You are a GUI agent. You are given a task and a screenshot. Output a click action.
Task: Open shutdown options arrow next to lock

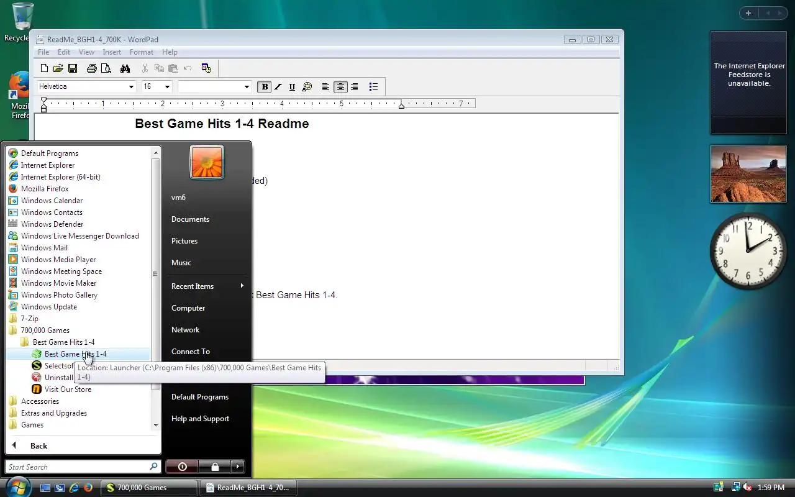[238, 467]
